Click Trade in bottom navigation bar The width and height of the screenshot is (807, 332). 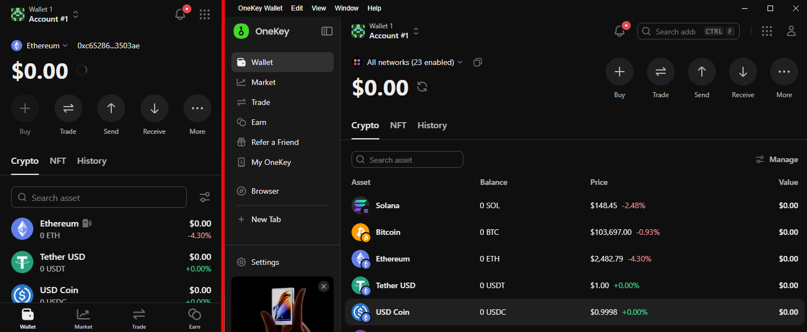pyautogui.click(x=139, y=318)
